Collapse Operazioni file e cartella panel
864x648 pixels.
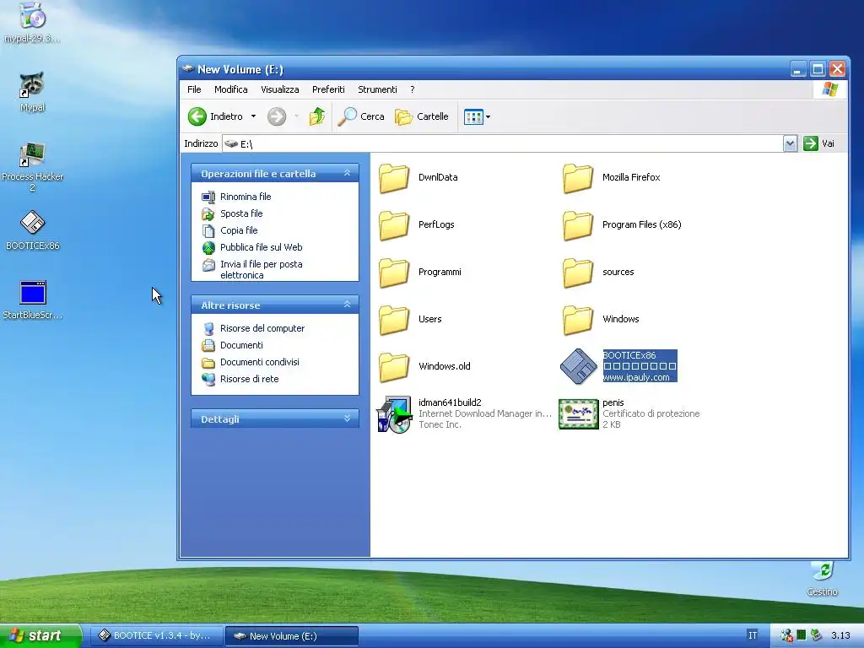click(347, 173)
